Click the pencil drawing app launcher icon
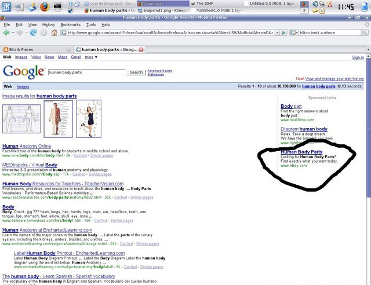The height and width of the screenshot is (285, 371). (x=32, y=6)
